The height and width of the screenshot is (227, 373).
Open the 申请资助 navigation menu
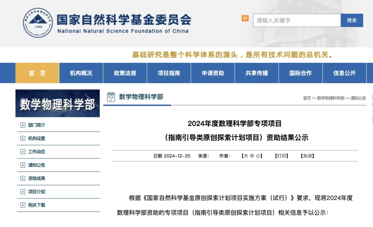[x=213, y=73]
